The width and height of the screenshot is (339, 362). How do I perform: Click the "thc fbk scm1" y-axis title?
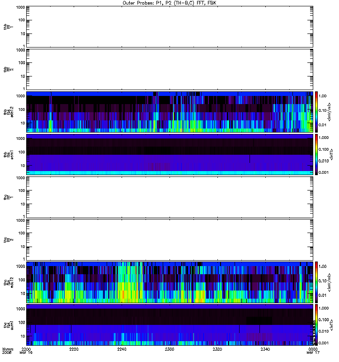(x=8, y=325)
